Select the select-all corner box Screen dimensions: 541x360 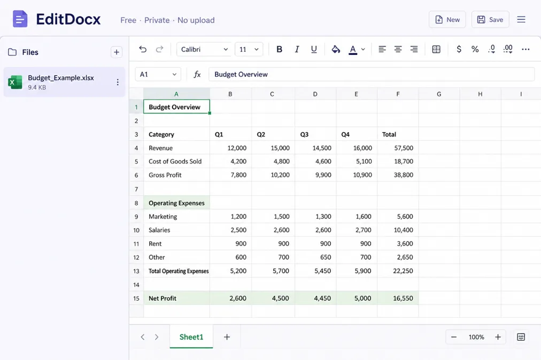pos(136,94)
